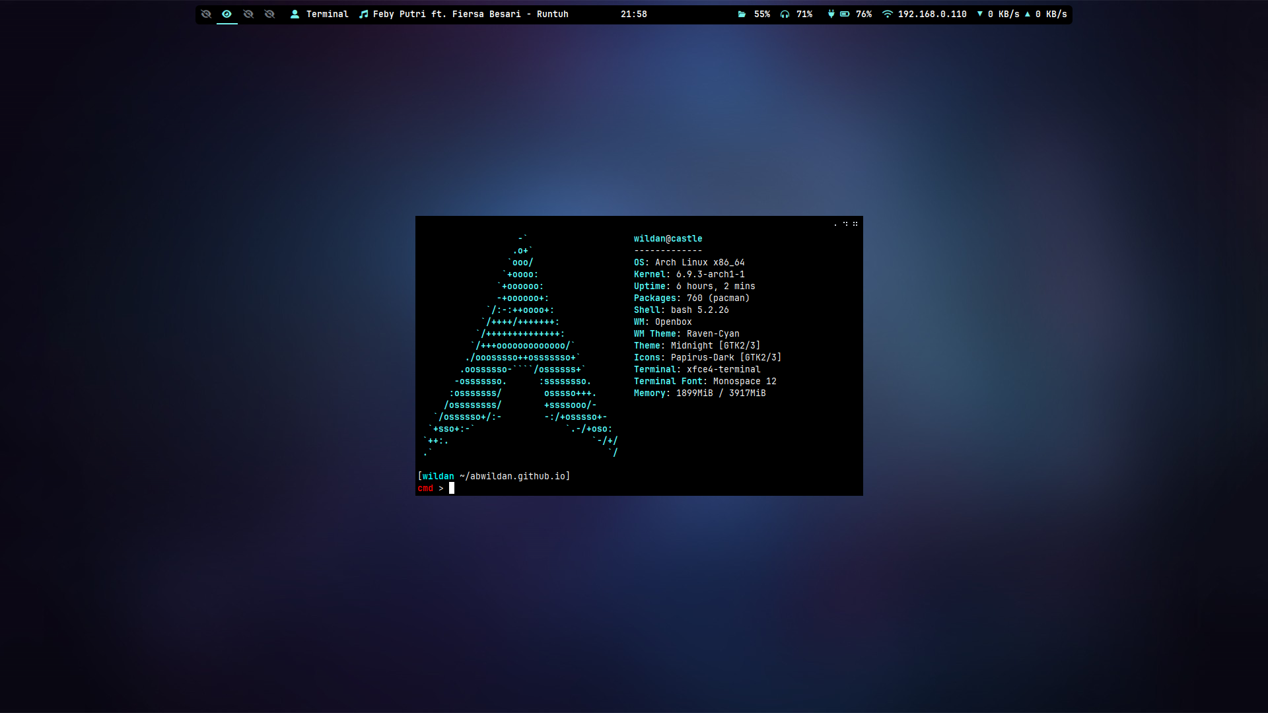Click the Terminal Font: Monospace 12 line
Viewport: 1268px width, 713px height.
pyautogui.click(x=705, y=382)
